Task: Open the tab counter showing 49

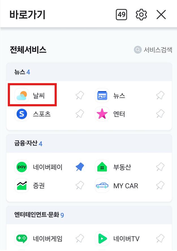Action: pos(121,14)
